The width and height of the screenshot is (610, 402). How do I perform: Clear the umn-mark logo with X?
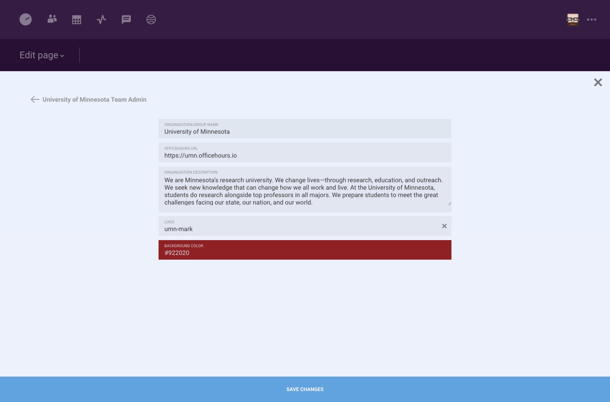[x=444, y=226]
